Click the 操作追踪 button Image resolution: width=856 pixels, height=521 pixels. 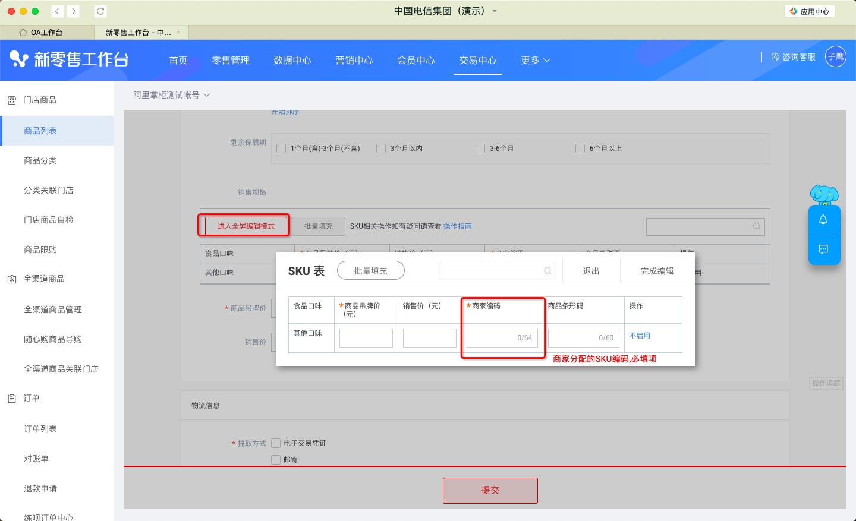[x=826, y=383]
